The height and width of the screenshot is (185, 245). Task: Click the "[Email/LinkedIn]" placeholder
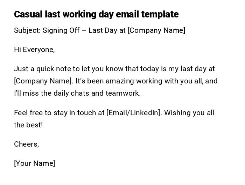pos(134,113)
